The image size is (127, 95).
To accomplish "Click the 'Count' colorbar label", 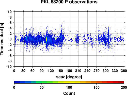I will (69, 93).
